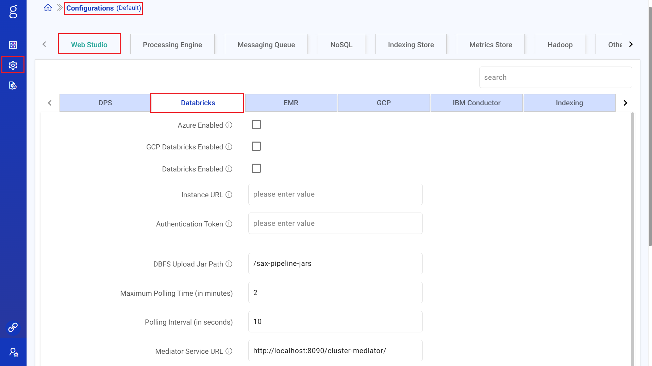
Task: Click the document check icon in sidebar
Action: 13,86
